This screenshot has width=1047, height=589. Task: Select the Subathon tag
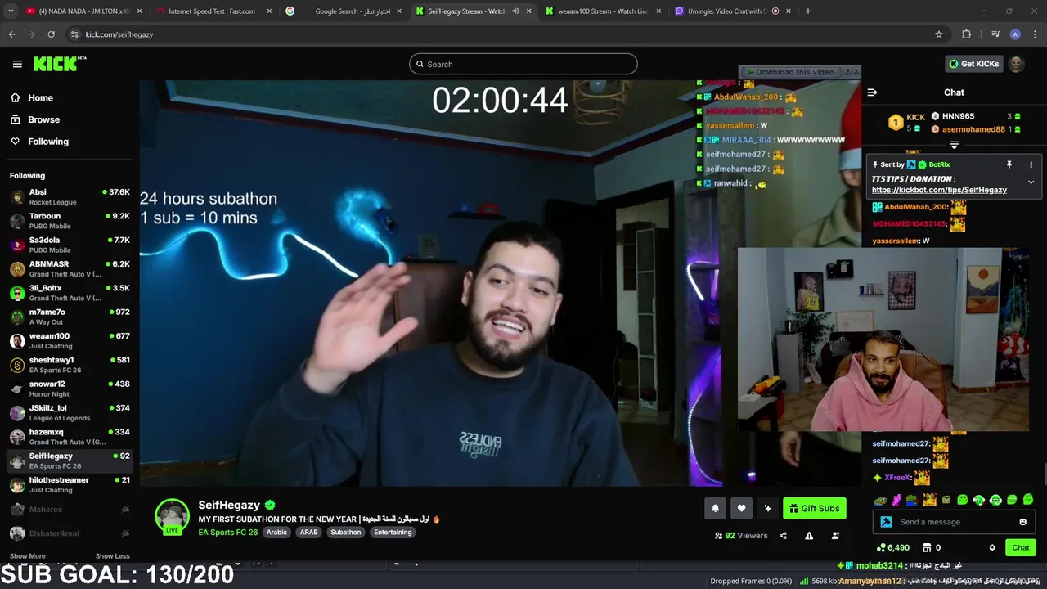pos(345,532)
